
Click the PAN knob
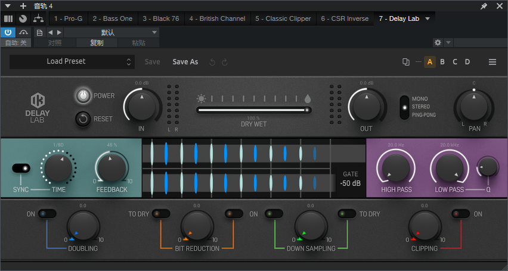point(474,107)
